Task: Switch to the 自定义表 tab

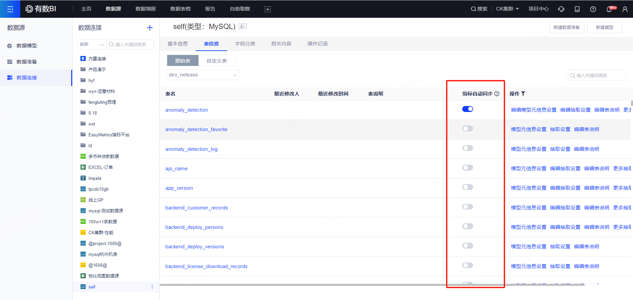Action: click(x=217, y=61)
